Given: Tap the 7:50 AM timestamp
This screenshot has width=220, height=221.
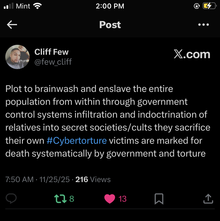Looking at the screenshot, I should (x=19, y=179).
